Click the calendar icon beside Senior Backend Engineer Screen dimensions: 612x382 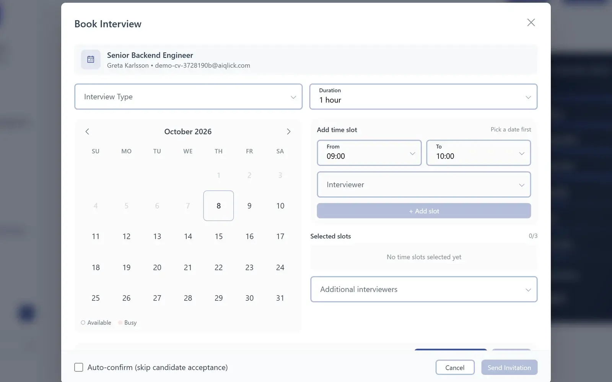91,60
